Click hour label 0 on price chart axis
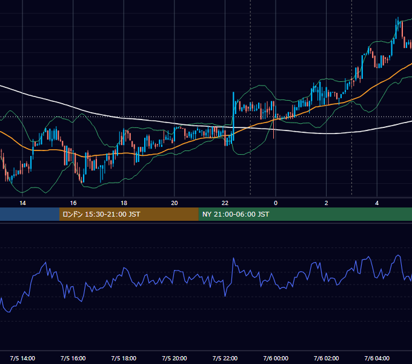This screenshot has height=364, width=412. click(276, 203)
